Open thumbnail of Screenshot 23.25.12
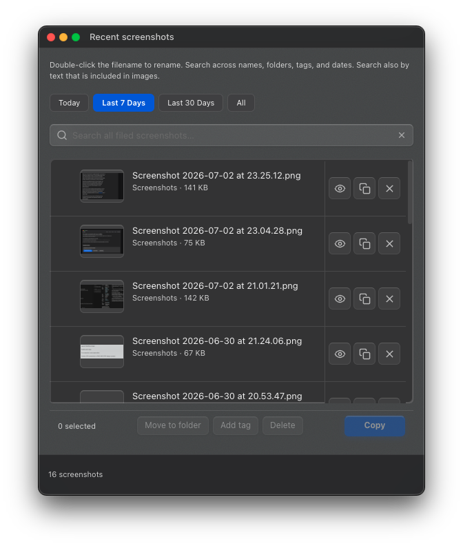This screenshot has height=546, width=463. [102, 186]
